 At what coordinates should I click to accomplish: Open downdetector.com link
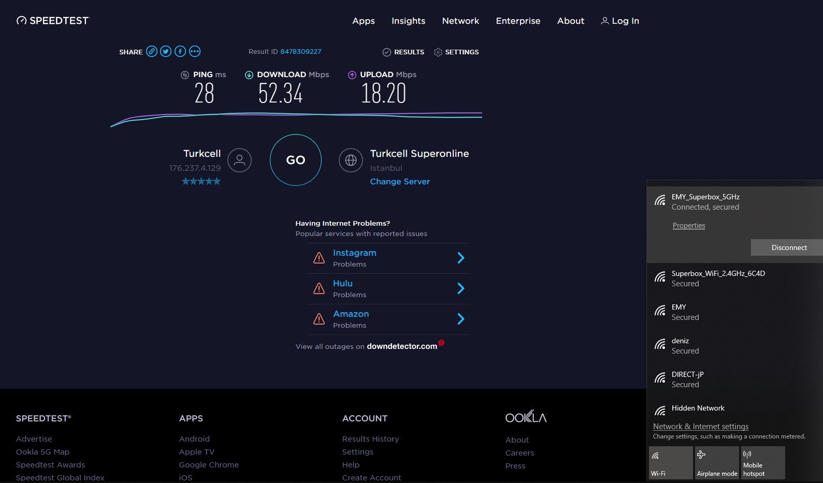[x=402, y=346]
